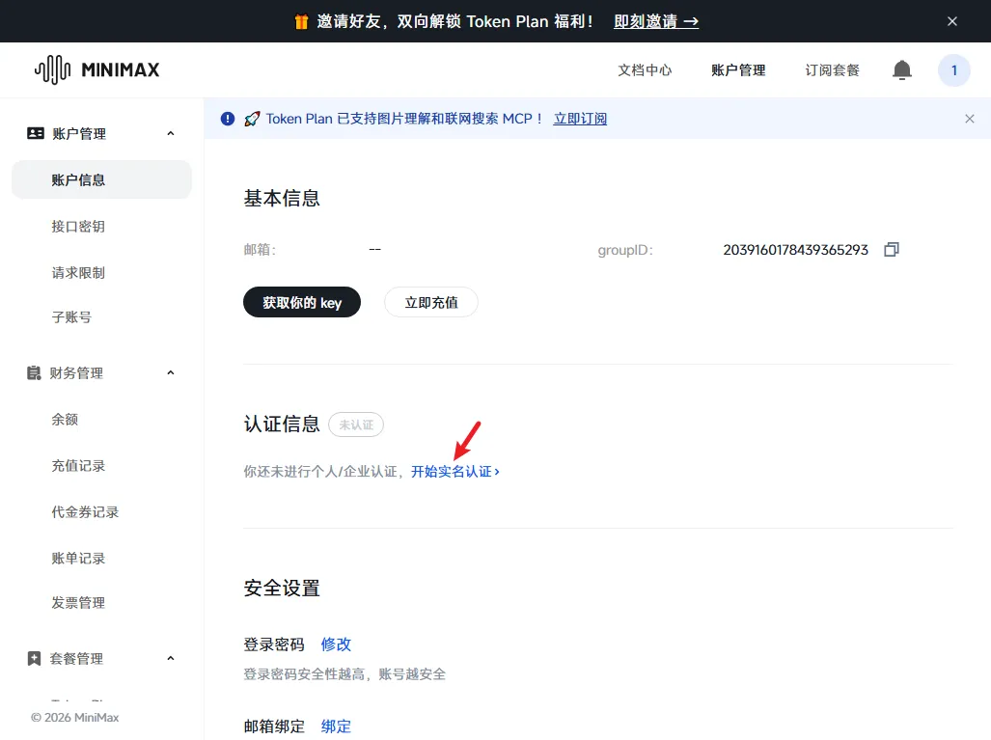Click the 账户管理 sidebar card icon

pos(36,133)
